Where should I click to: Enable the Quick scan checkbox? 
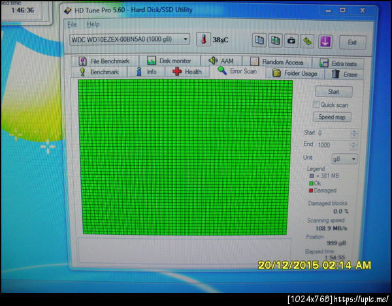[x=316, y=104]
